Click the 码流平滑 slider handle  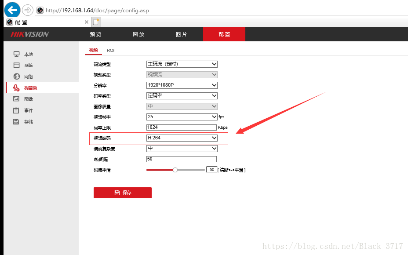tap(175, 170)
